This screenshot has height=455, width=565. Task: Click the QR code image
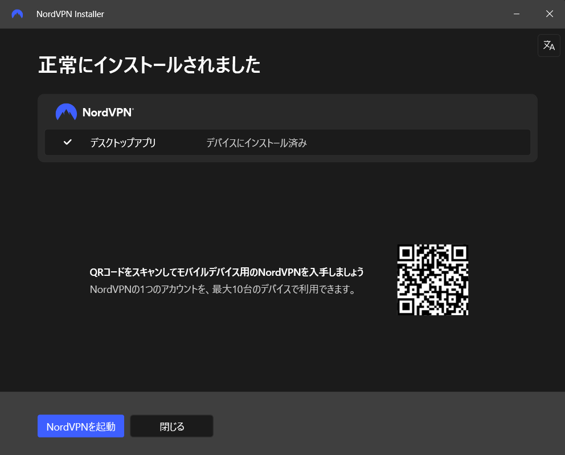pyautogui.click(x=433, y=280)
